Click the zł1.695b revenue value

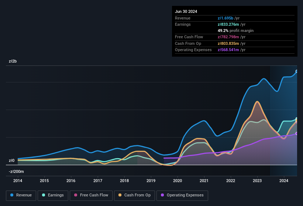pyautogui.click(x=225, y=18)
